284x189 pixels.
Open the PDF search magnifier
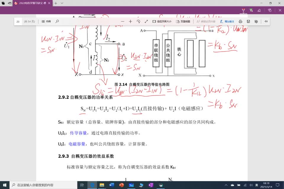pos(57,21)
